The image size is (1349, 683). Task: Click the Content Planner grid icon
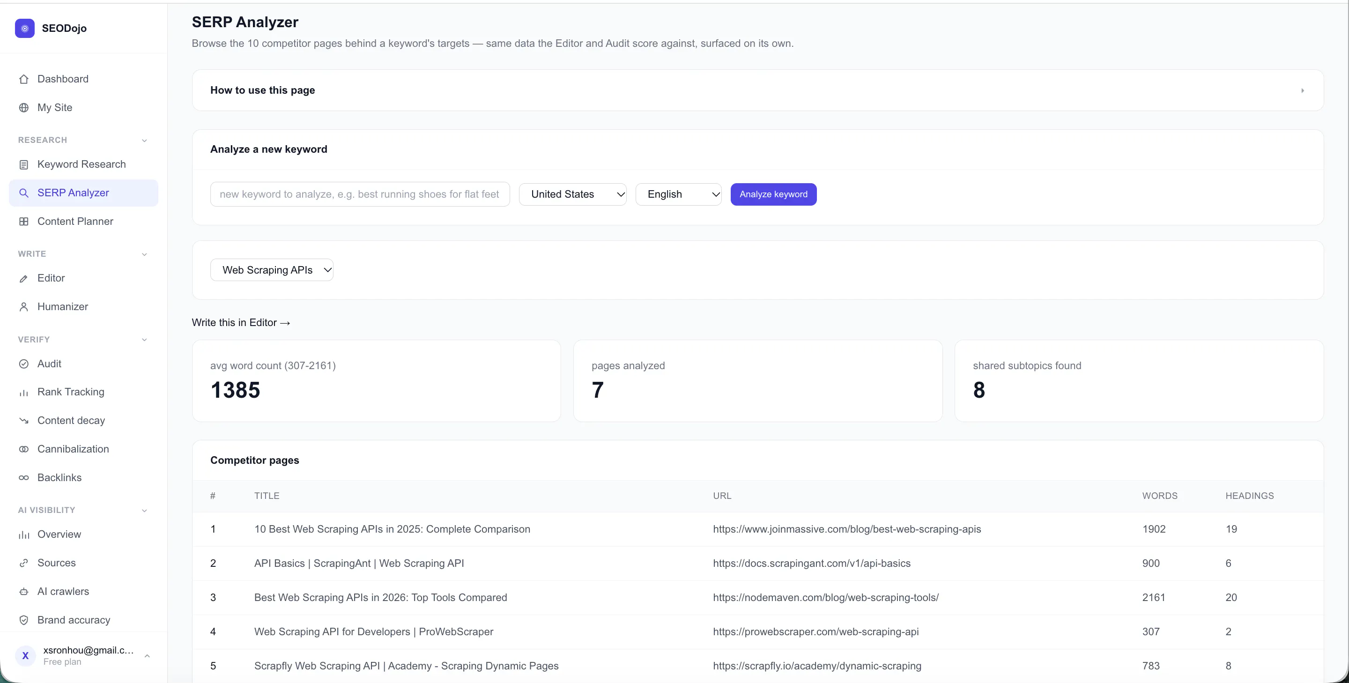point(23,222)
